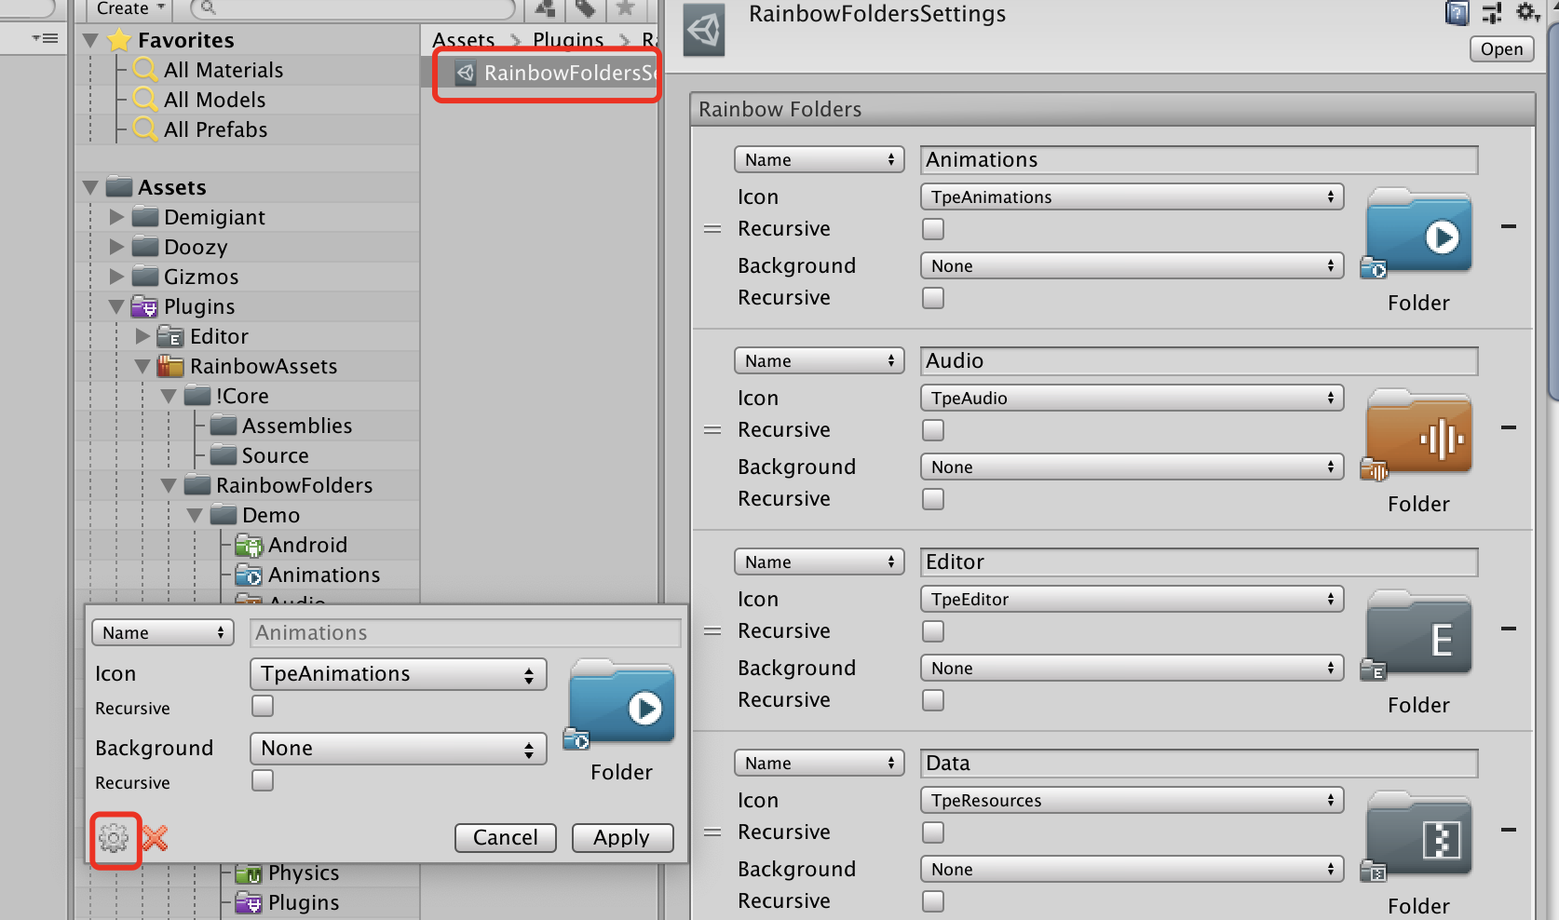Image resolution: width=1559 pixels, height=920 pixels.
Task: Remove the Editor entry with minus icon
Action: [1509, 629]
